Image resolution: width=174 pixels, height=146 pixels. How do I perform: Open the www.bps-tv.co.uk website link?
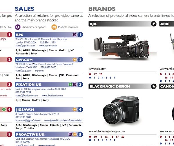click(48, 45)
